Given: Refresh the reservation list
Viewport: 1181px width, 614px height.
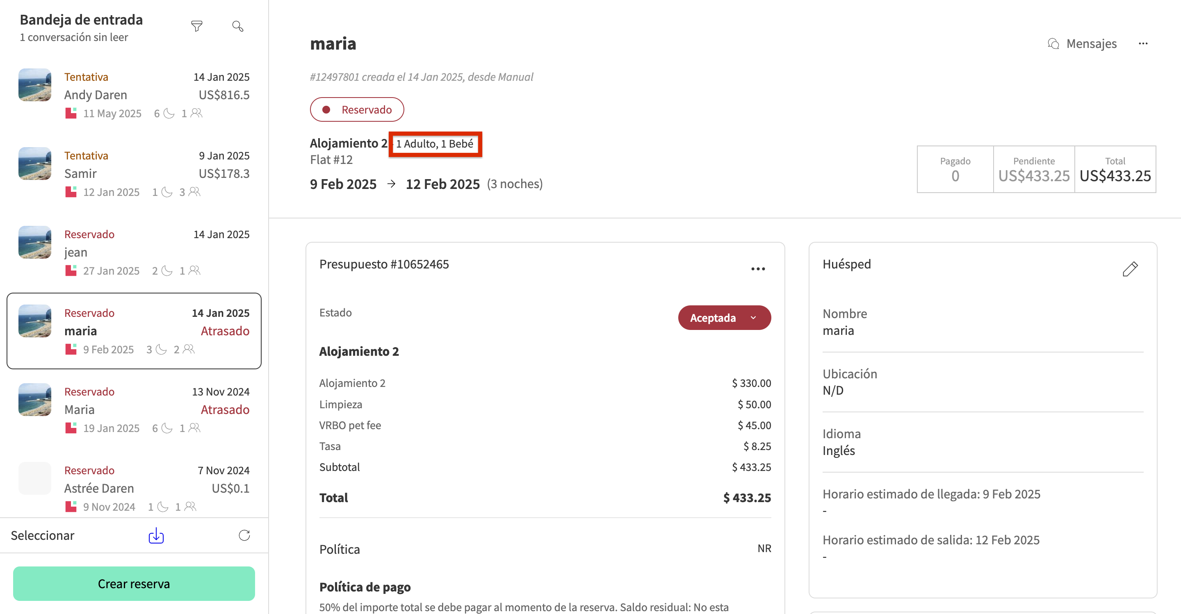Looking at the screenshot, I should click(244, 535).
